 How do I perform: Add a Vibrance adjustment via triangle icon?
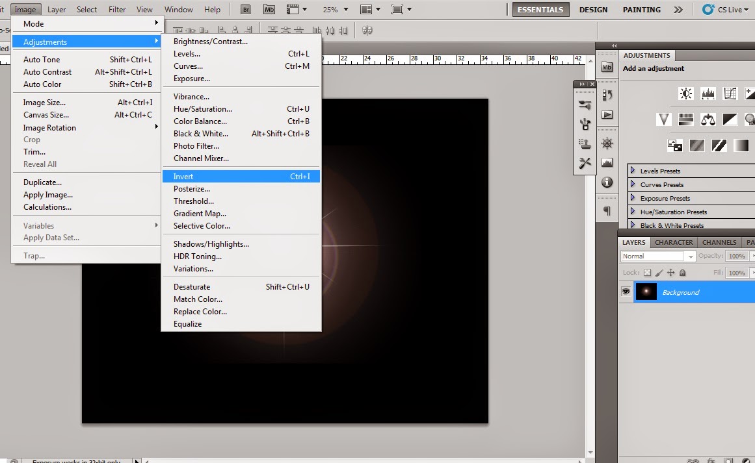(663, 119)
